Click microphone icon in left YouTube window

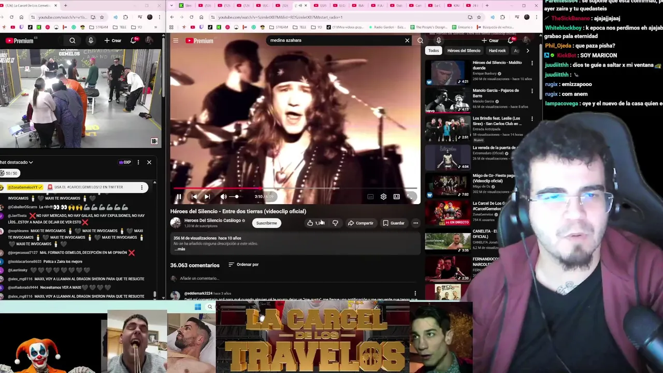click(91, 40)
